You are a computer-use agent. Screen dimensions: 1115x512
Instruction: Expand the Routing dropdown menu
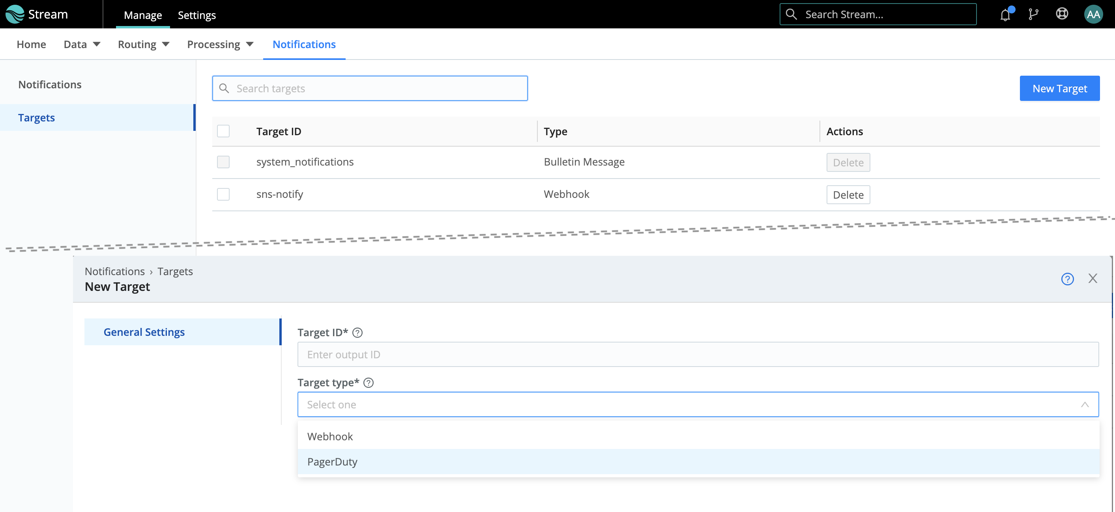(144, 44)
